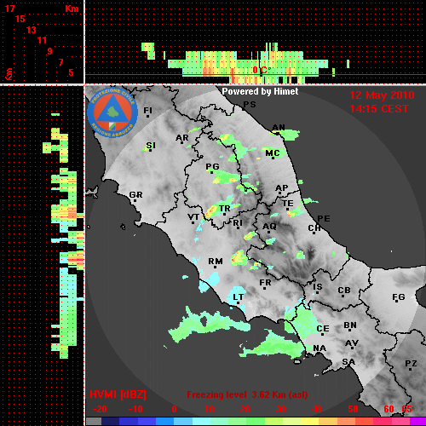Select the FG city label
426x426 pixels.
click(x=399, y=297)
